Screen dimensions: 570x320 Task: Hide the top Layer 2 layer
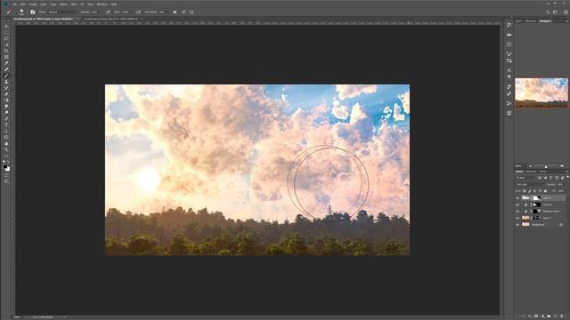tap(517, 197)
